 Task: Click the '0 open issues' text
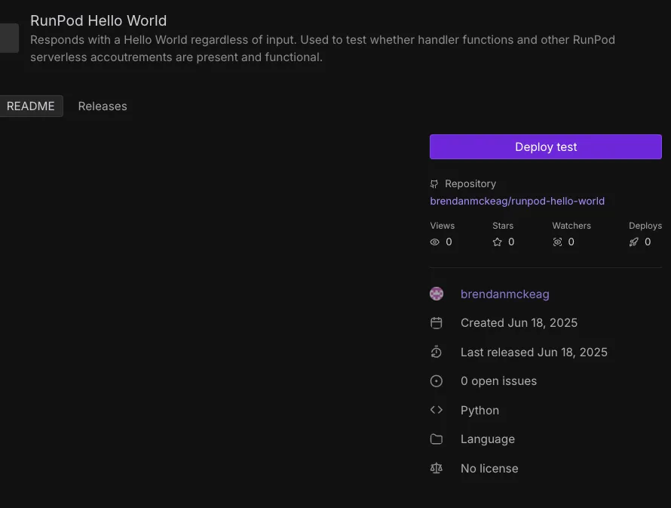click(498, 381)
